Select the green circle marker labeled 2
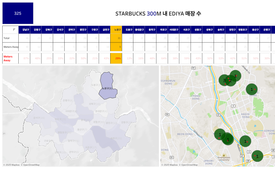 pos(231,81)
